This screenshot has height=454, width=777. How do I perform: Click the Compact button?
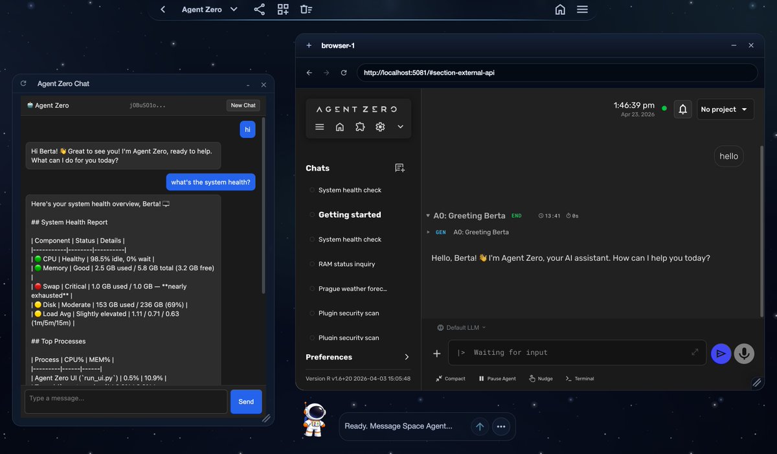click(x=451, y=378)
